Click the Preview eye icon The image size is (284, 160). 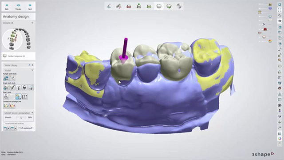tap(18, 7)
